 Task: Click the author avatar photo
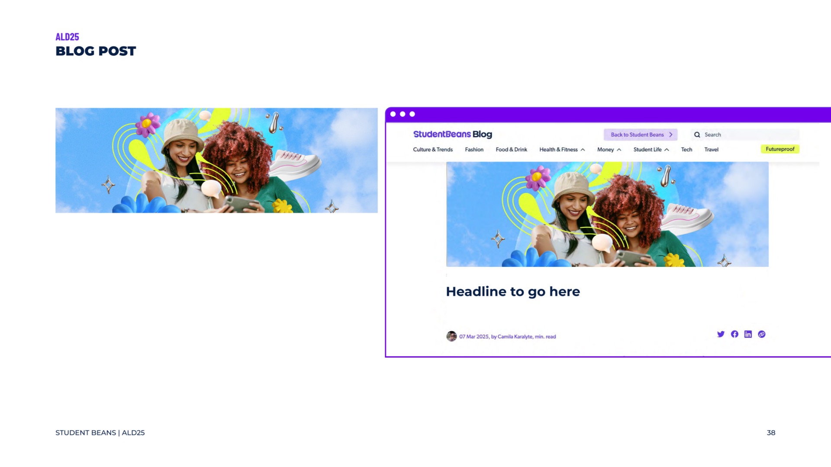point(451,336)
